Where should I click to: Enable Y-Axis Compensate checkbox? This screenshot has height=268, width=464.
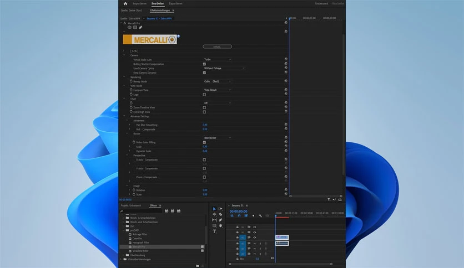point(204,168)
